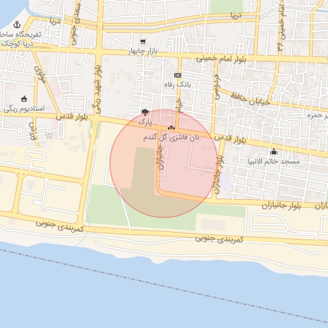328x328 pixels.
Task: Click the bakery icon above نان فانتزی گل گندم
Action: tap(171, 128)
